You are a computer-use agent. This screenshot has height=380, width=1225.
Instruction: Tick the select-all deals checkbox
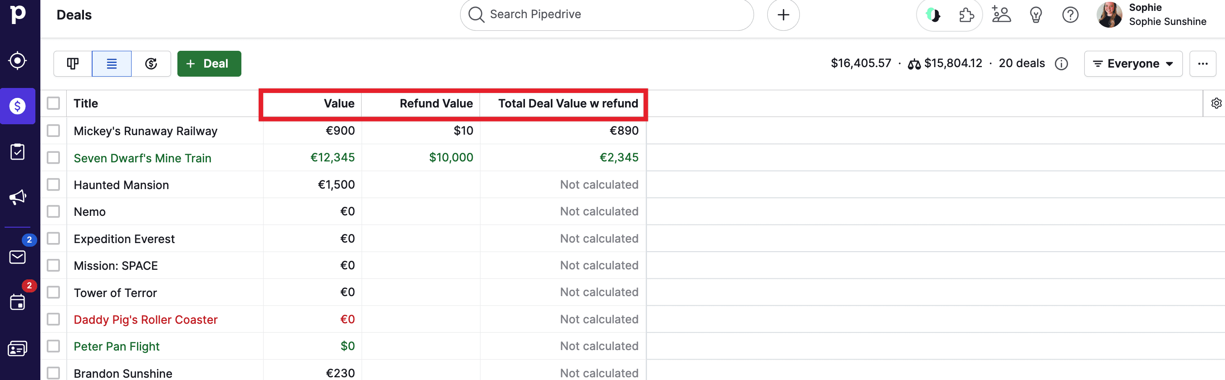coord(53,103)
